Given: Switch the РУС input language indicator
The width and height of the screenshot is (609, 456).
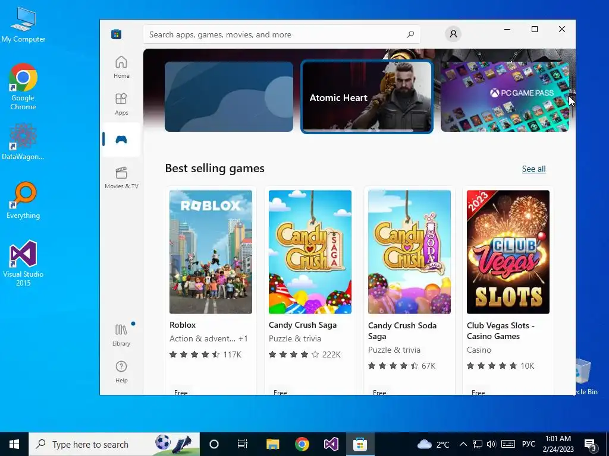Looking at the screenshot, I should tap(528, 444).
